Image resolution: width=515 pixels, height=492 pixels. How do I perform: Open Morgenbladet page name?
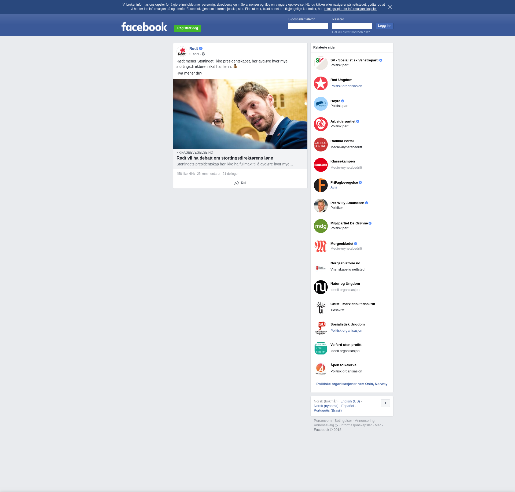(342, 244)
